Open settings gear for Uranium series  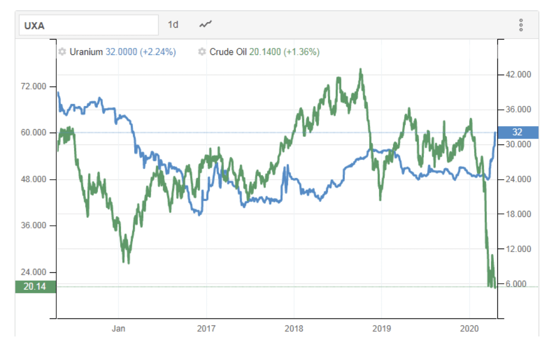pyautogui.click(x=62, y=52)
